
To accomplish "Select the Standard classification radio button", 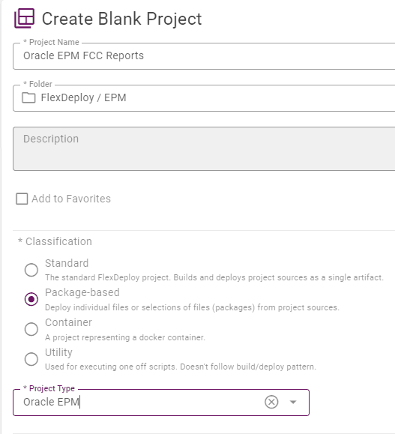I will [31, 270].
